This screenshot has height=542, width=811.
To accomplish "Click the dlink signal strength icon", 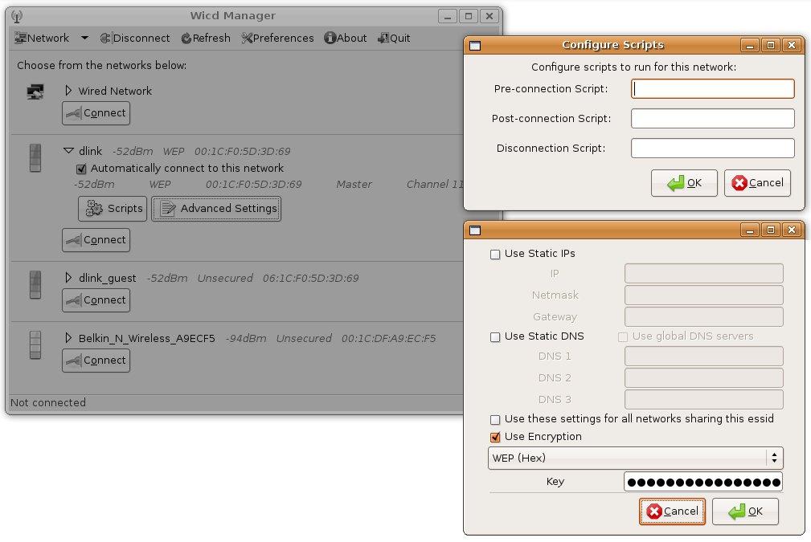I will (x=35, y=157).
